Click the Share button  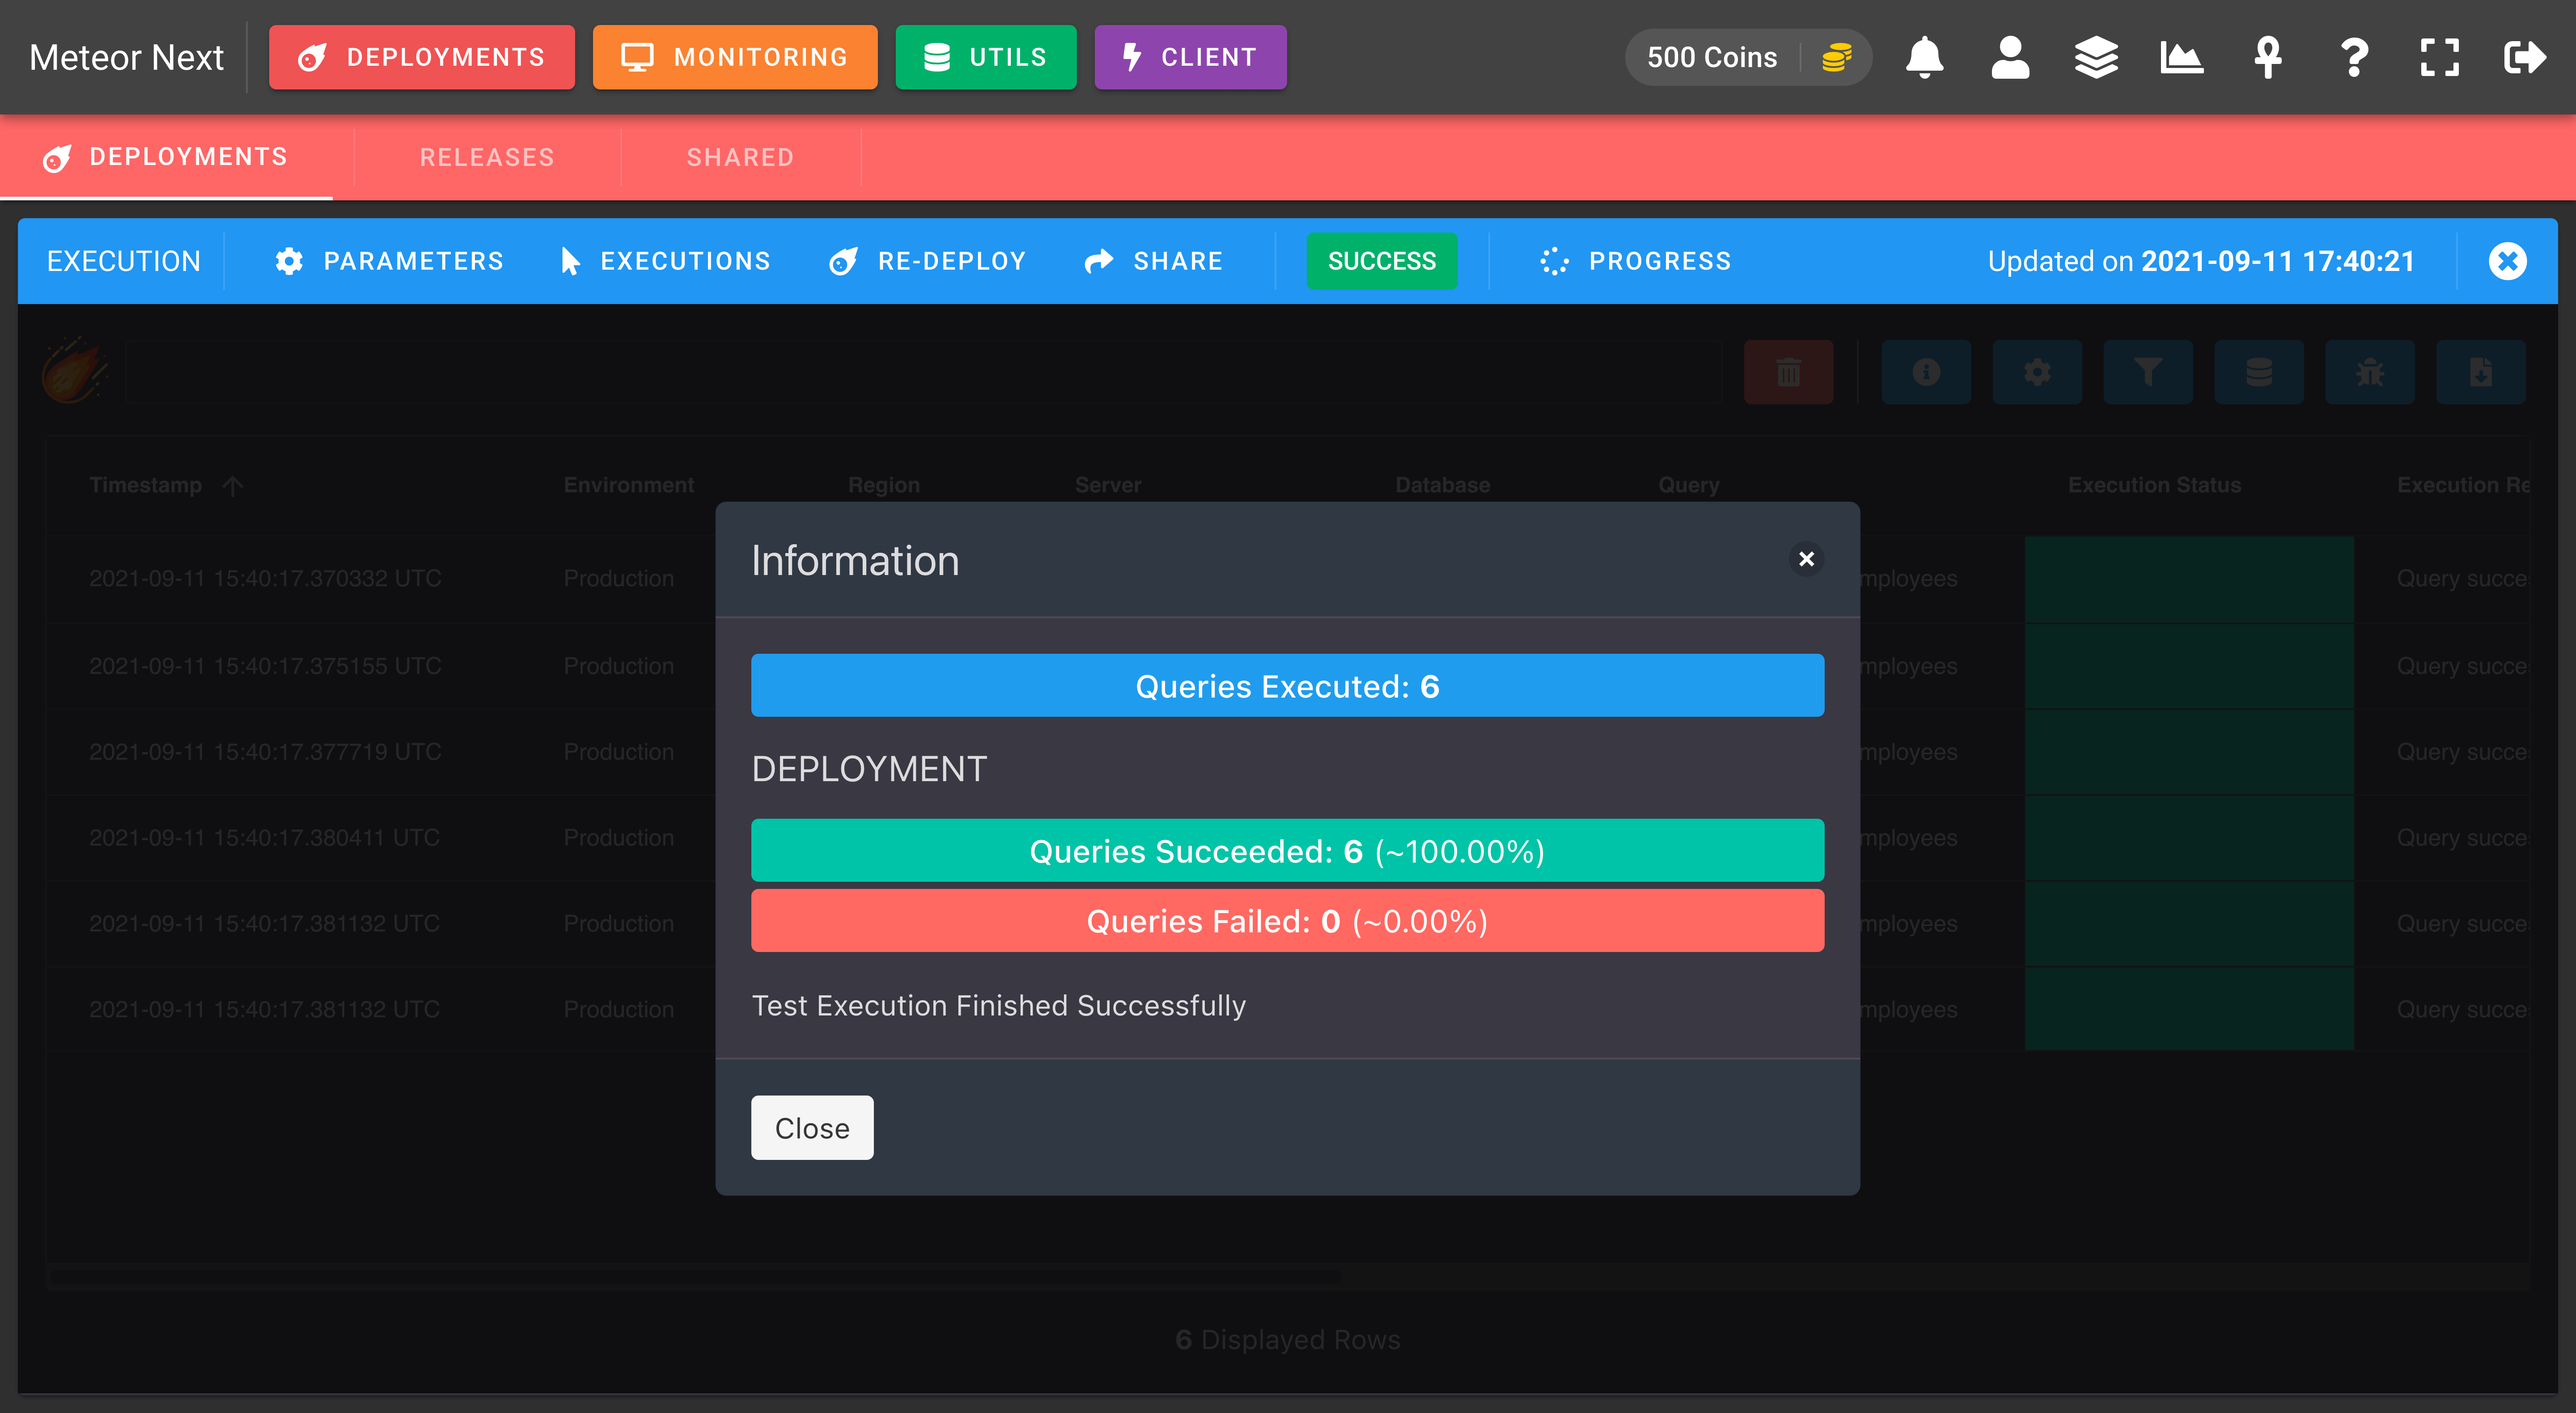click(1154, 261)
